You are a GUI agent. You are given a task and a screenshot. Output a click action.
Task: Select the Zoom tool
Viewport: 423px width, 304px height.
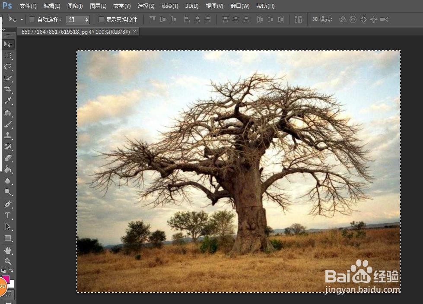[x=8, y=261]
